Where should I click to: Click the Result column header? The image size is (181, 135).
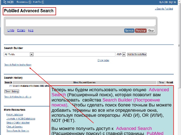click(170, 82)
